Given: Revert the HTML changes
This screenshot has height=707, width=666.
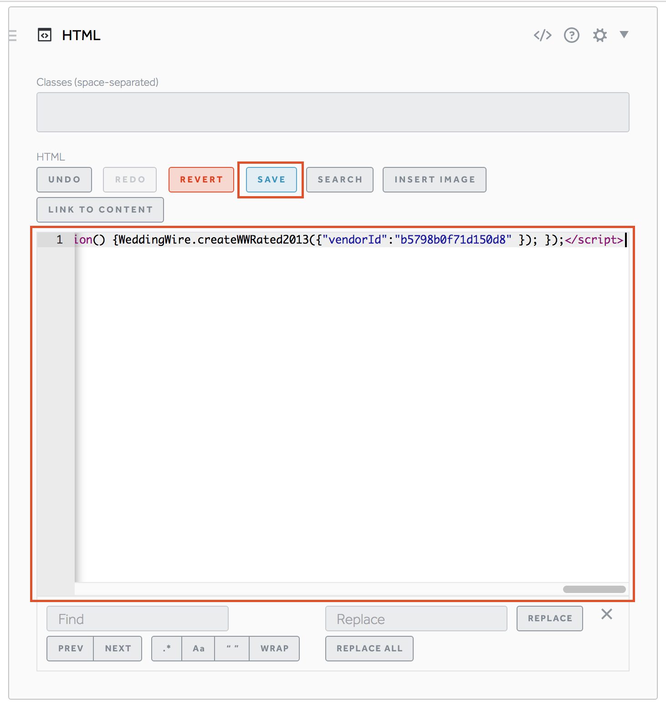Looking at the screenshot, I should pos(201,180).
